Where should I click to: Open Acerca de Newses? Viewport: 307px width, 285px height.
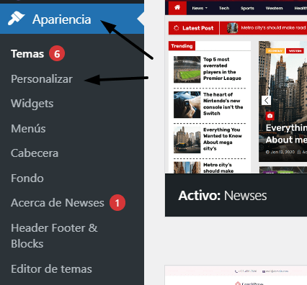pos(58,203)
